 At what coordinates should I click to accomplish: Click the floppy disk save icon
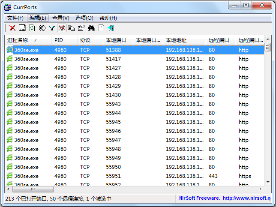[x=22, y=28]
